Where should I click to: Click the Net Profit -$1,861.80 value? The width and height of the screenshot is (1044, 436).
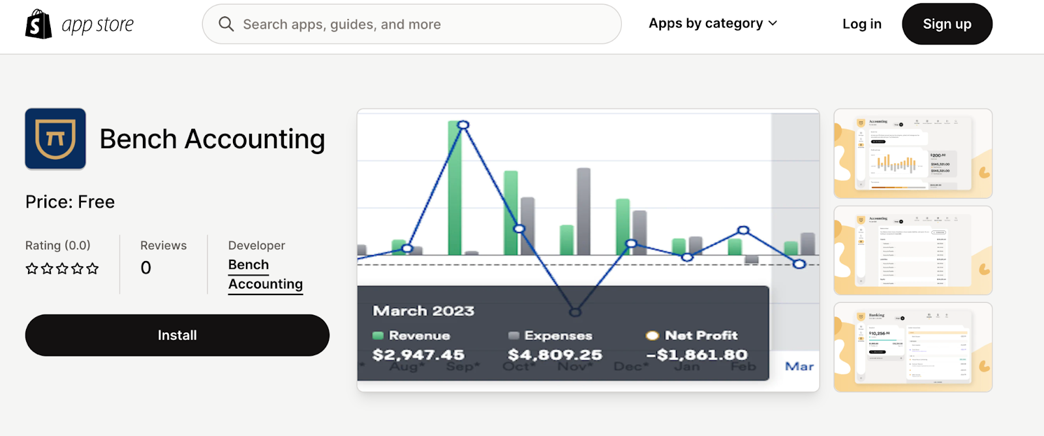697,355
